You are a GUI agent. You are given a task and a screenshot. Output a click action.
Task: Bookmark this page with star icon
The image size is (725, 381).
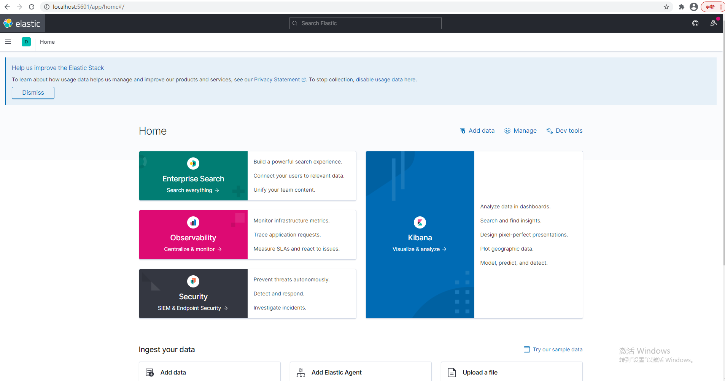click(666, 7)
